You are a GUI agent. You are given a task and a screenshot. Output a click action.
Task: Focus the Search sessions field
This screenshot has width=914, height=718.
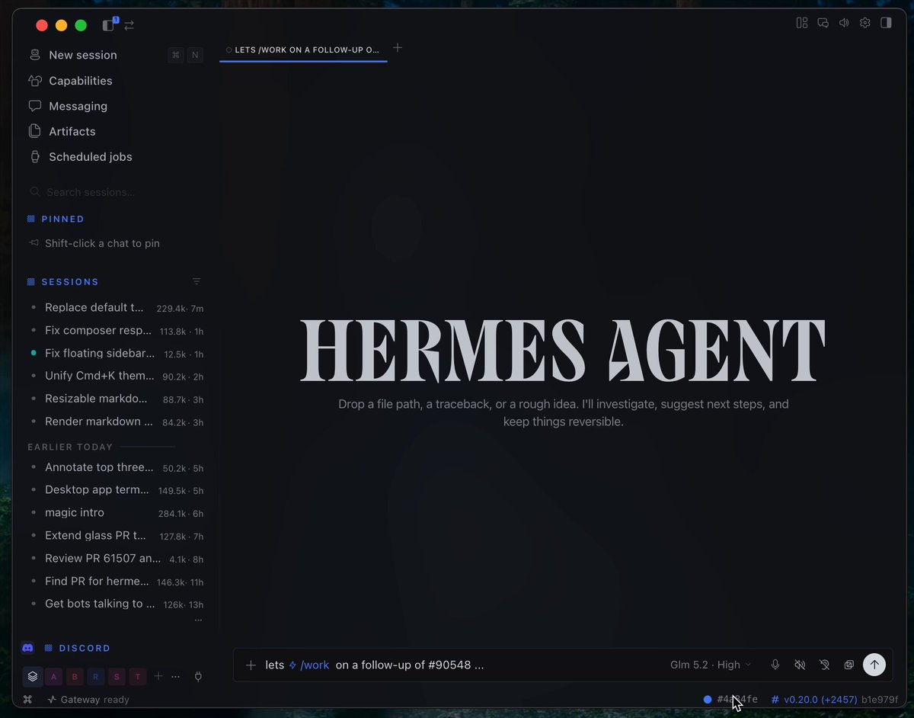click(115, 192)
